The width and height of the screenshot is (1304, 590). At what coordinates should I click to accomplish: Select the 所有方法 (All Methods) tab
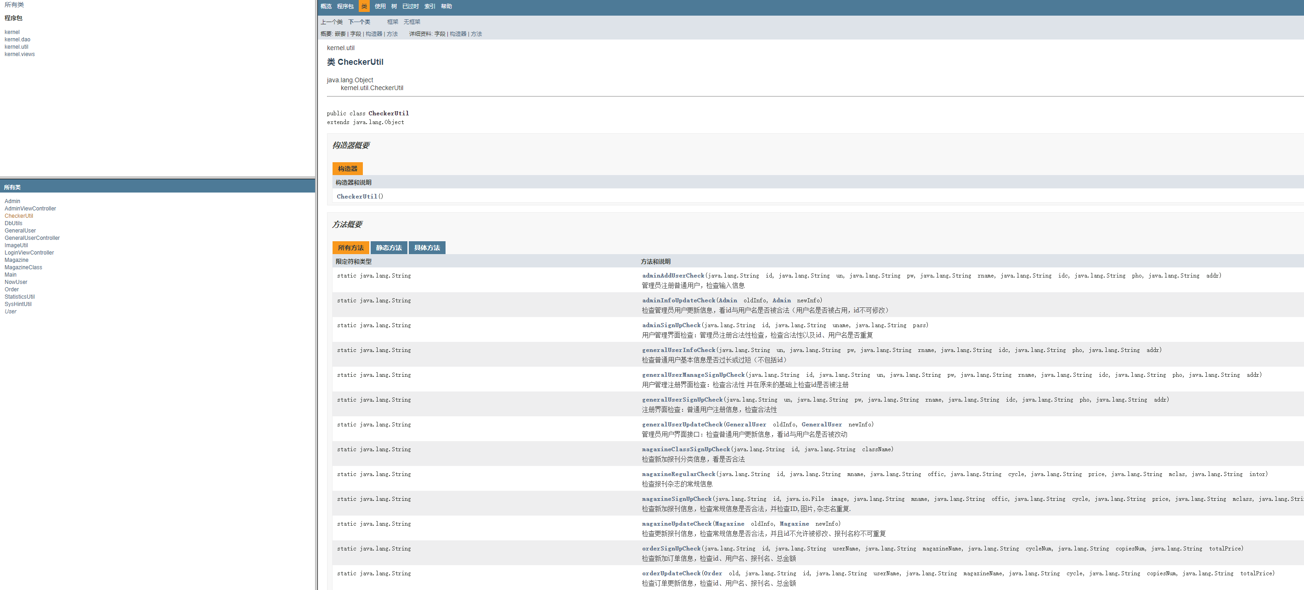pyautogui.click(x=350, y=248)
